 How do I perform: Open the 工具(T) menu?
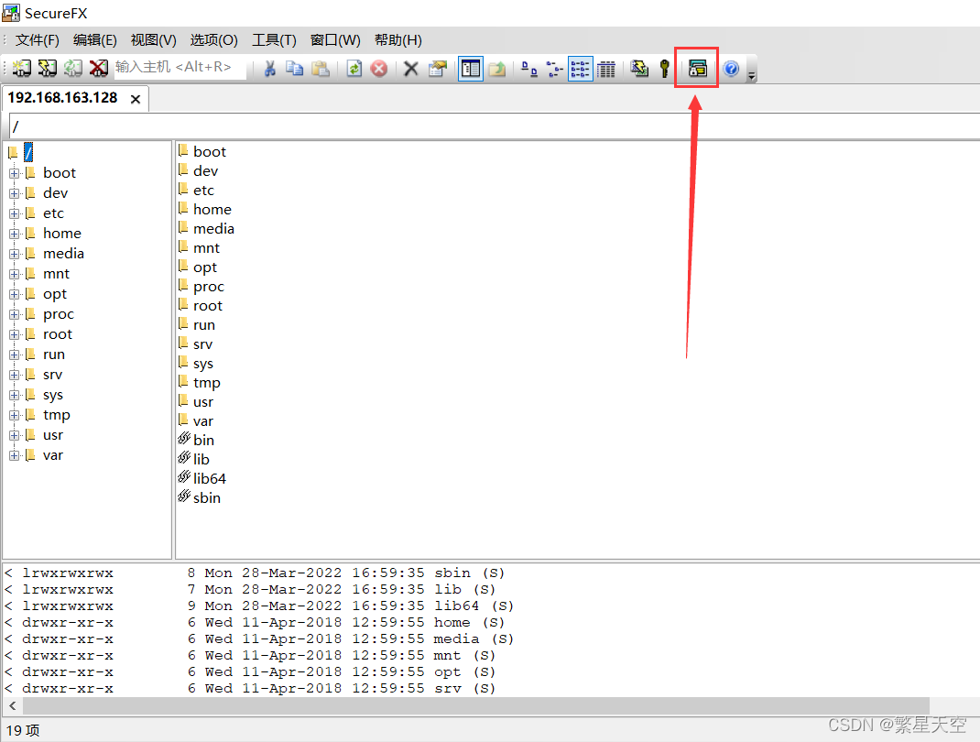tap(274, 40)
